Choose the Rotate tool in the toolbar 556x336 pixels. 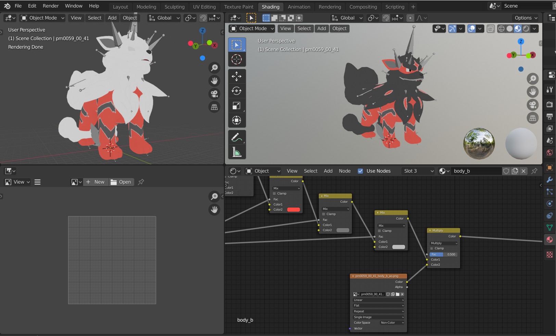(x=237, y=91)
